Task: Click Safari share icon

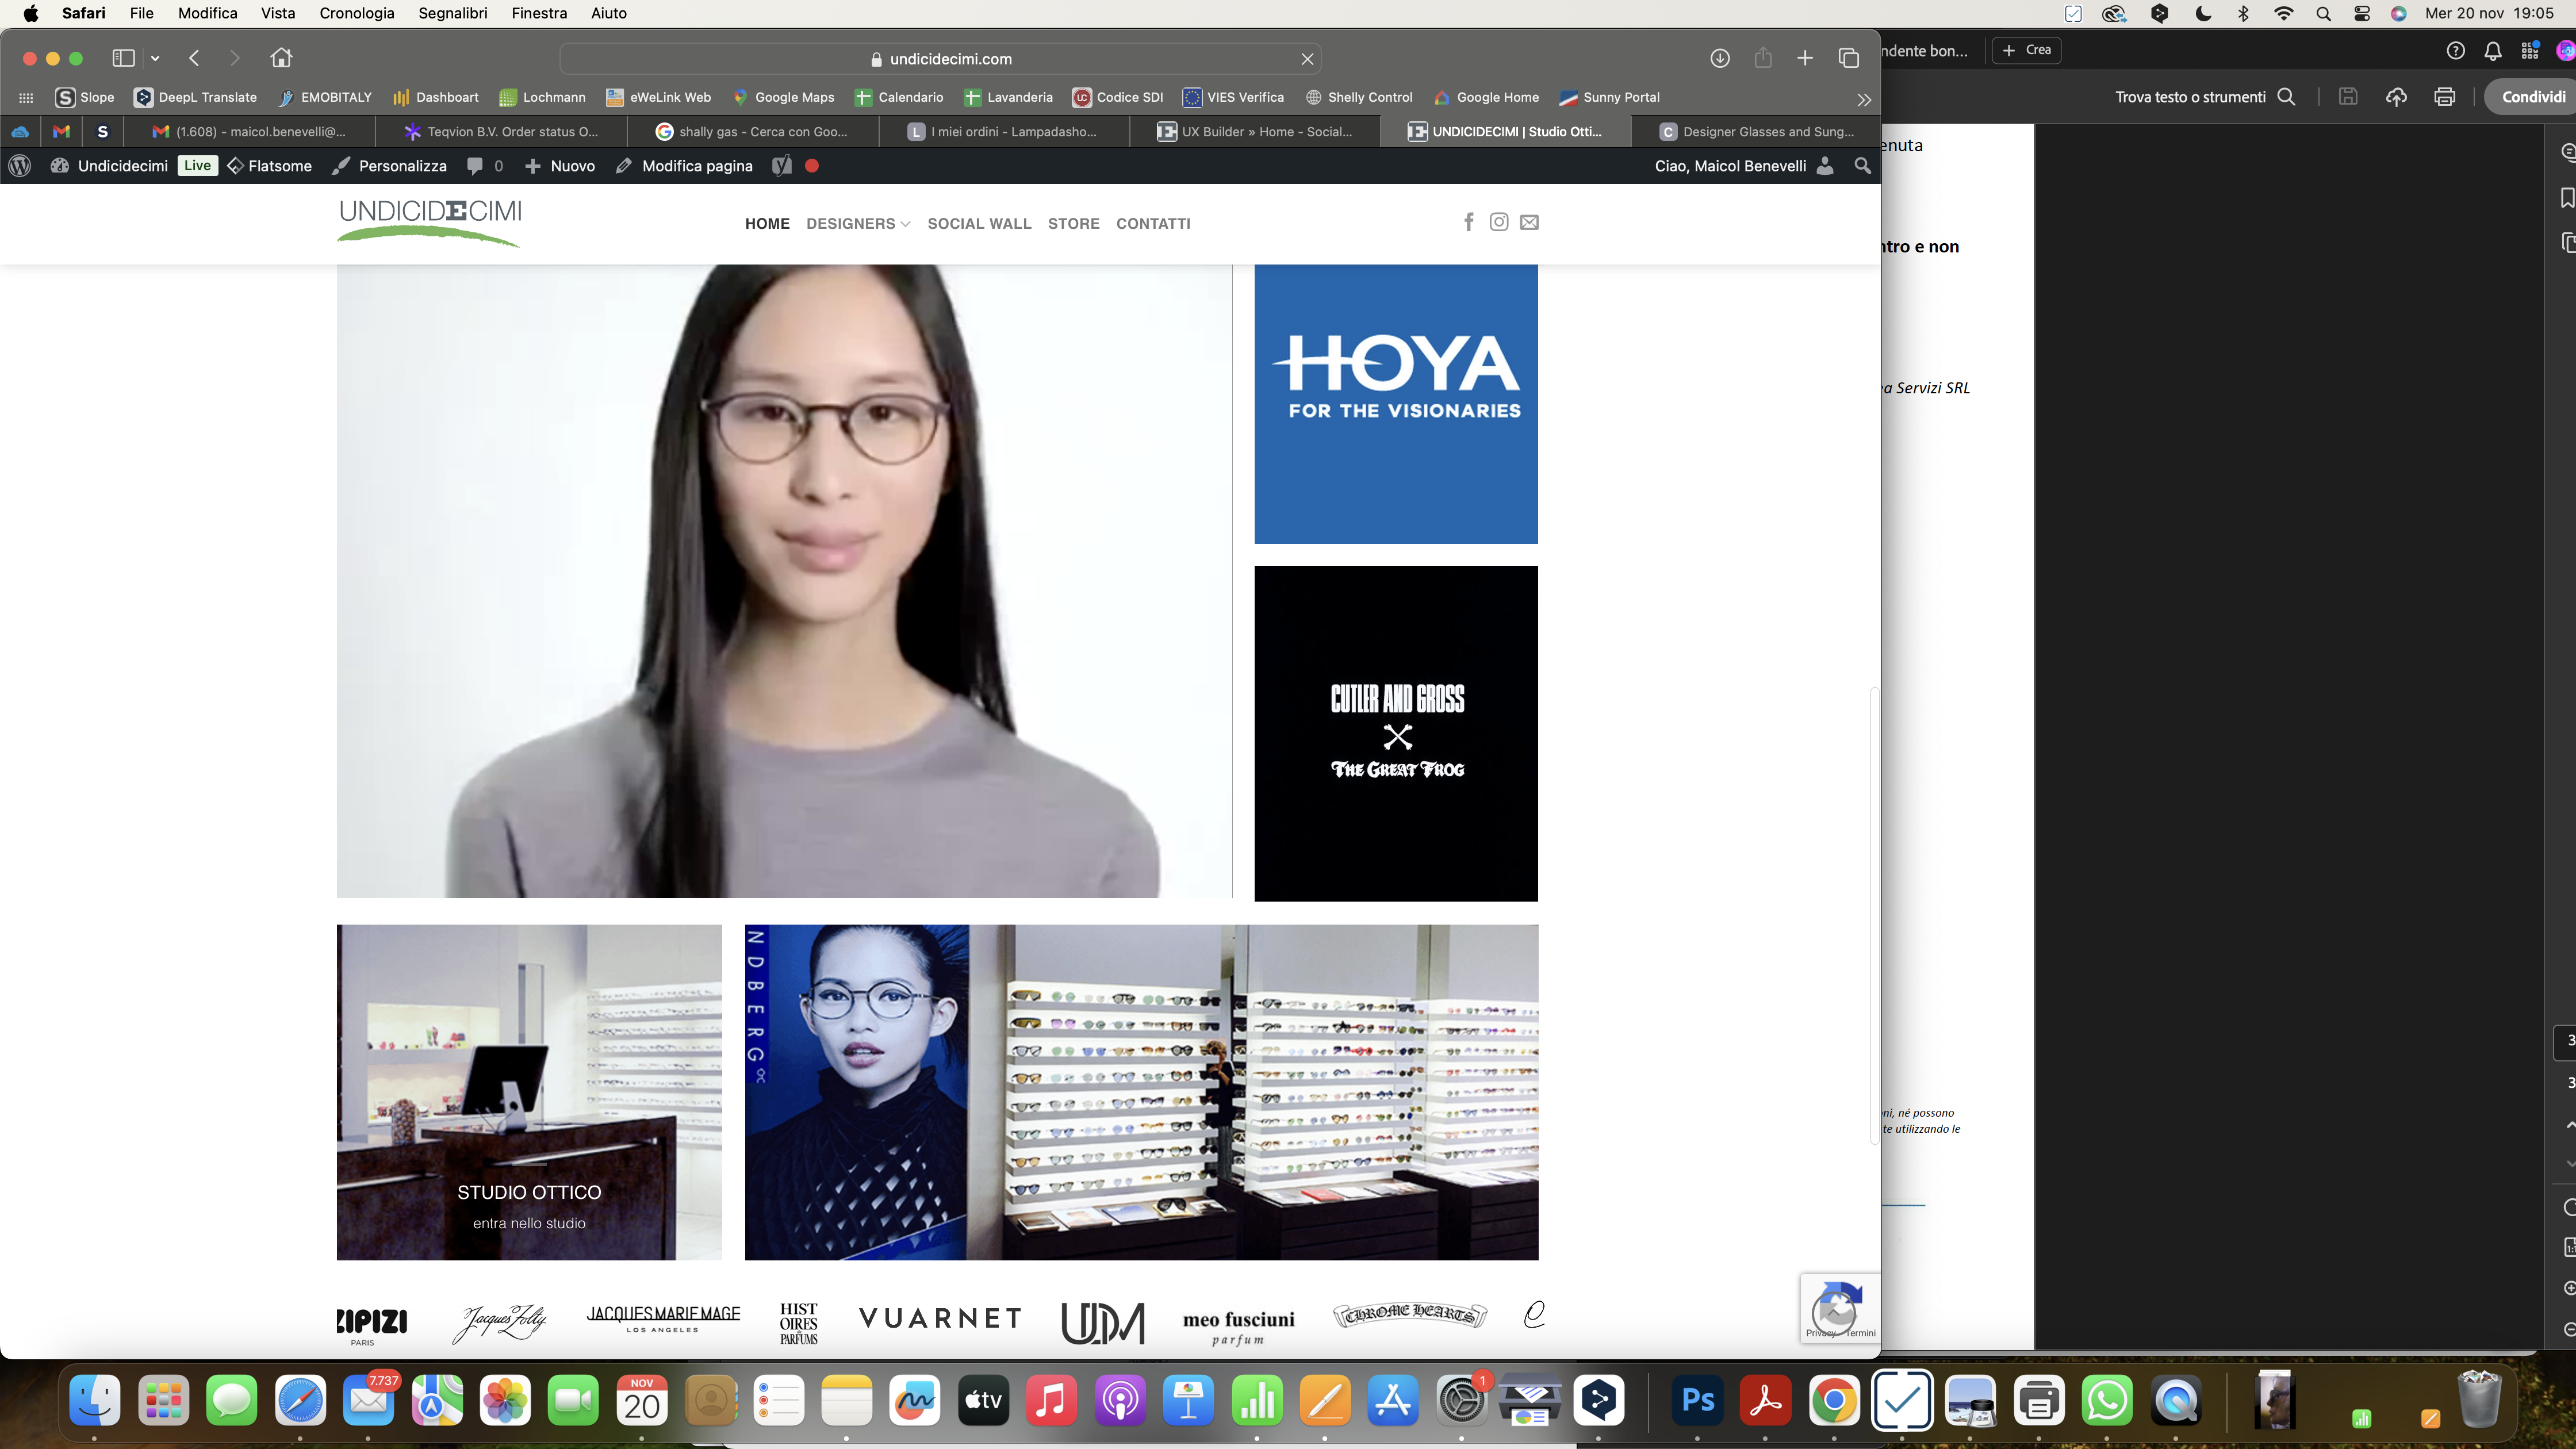Action: (x=1763, y=58)
